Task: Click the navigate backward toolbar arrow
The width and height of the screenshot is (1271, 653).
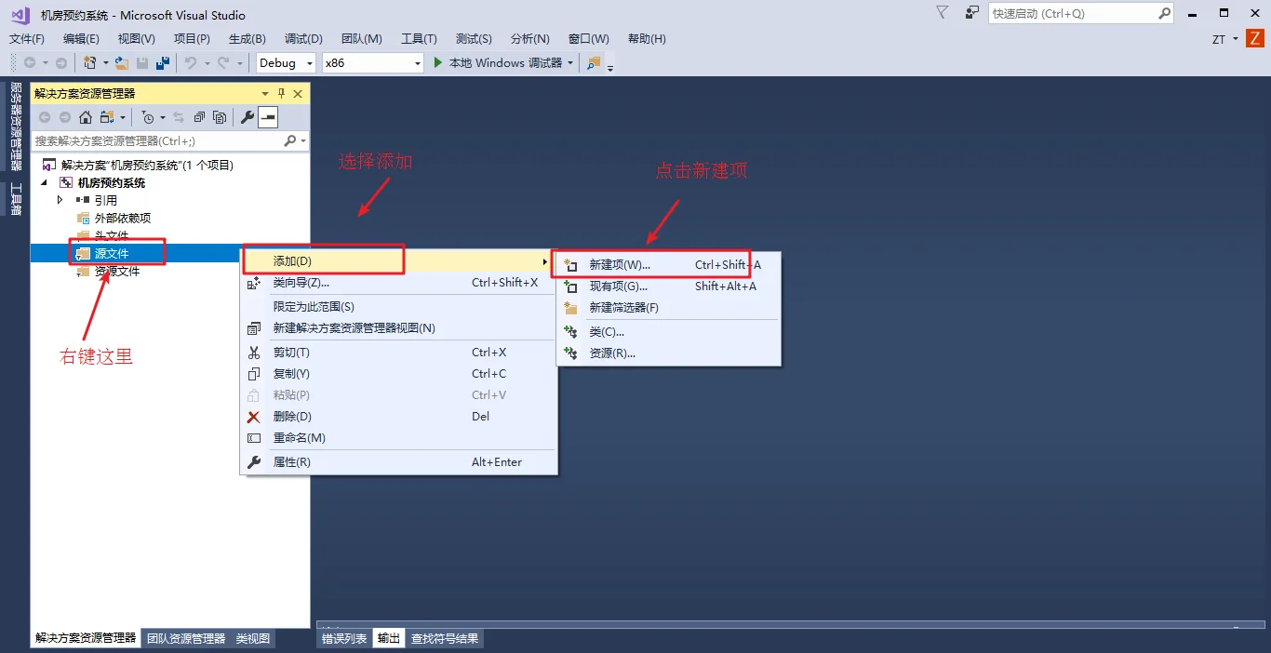Action: click(x=30, y=63)
